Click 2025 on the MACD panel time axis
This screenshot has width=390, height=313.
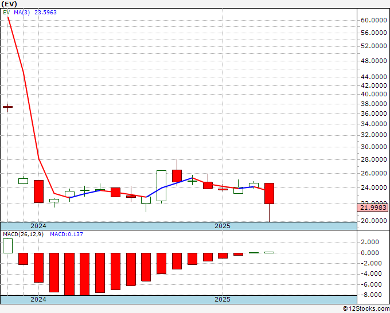pyautogui.click(x=223, y=299)
